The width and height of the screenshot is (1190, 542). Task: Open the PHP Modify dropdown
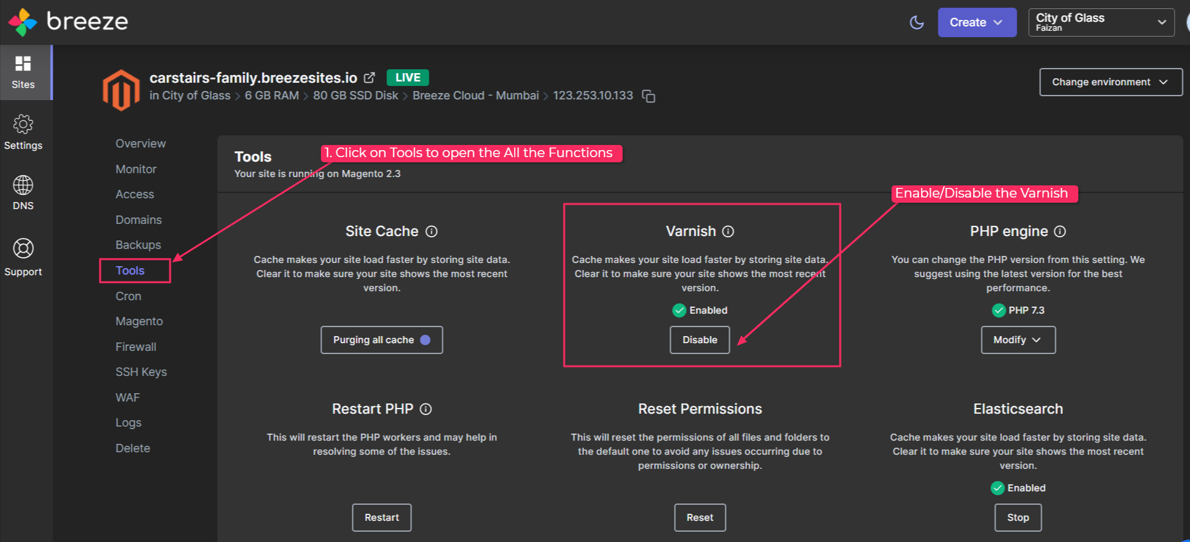pyautogui.click(x=1018, y=340)
